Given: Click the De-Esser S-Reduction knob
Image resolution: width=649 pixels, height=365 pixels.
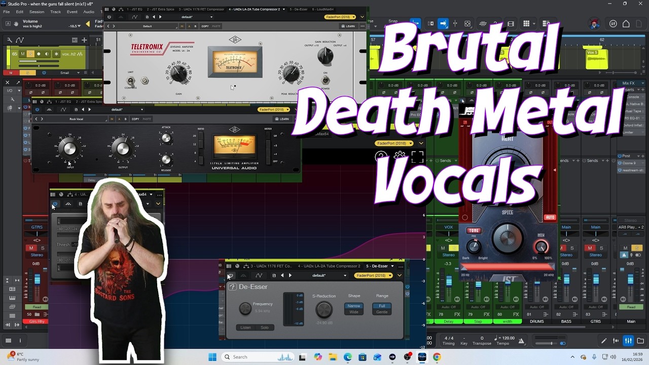Looking at the screenshot, I should tap(324, 309).
